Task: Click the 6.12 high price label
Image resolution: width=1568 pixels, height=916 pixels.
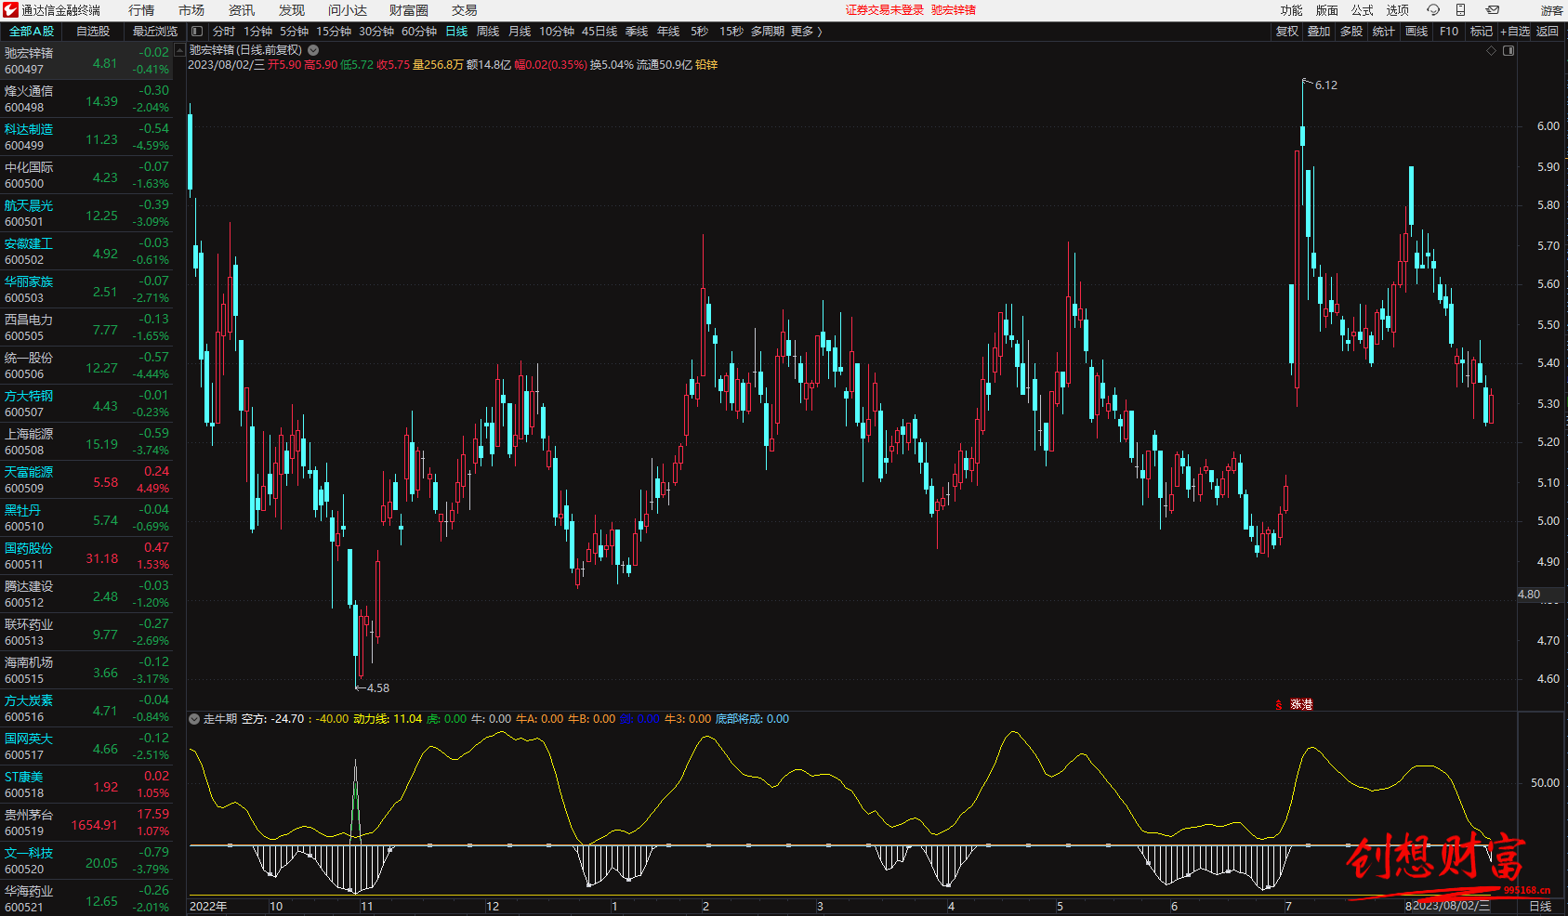Action: pyautogui.click(x=1326, y=85)
